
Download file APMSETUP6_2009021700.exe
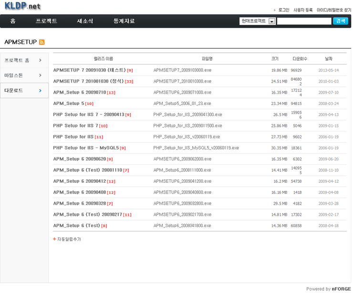182,214
